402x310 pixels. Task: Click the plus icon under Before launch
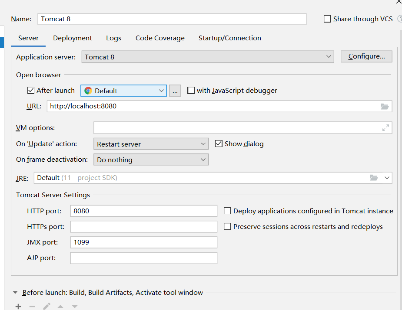[x=18, y=306]
